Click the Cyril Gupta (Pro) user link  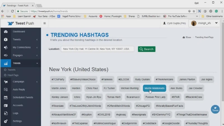(x=174, y=23)
